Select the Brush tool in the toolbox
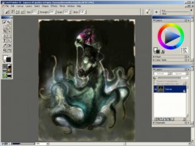 pos(5,22)
